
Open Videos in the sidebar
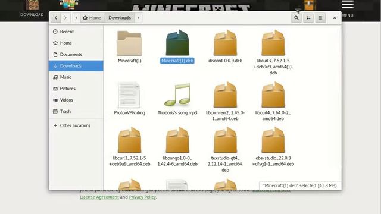tap(76, 100)
